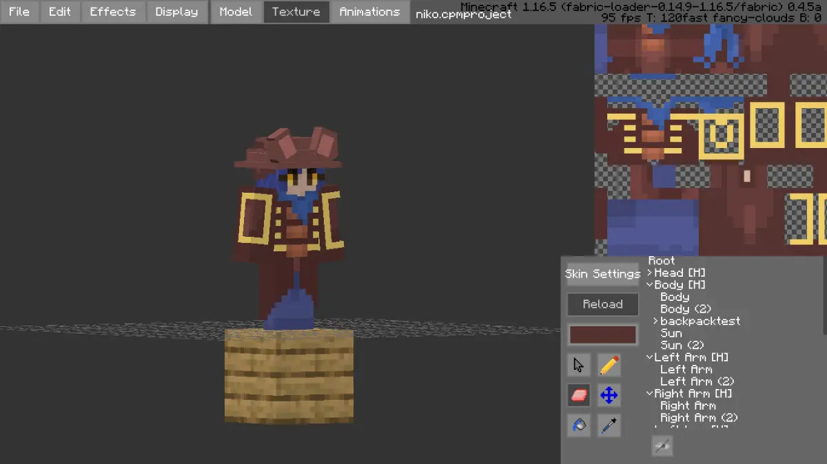
Task: Click the niko.cpmproject file name label
Action: pos(464,14)
